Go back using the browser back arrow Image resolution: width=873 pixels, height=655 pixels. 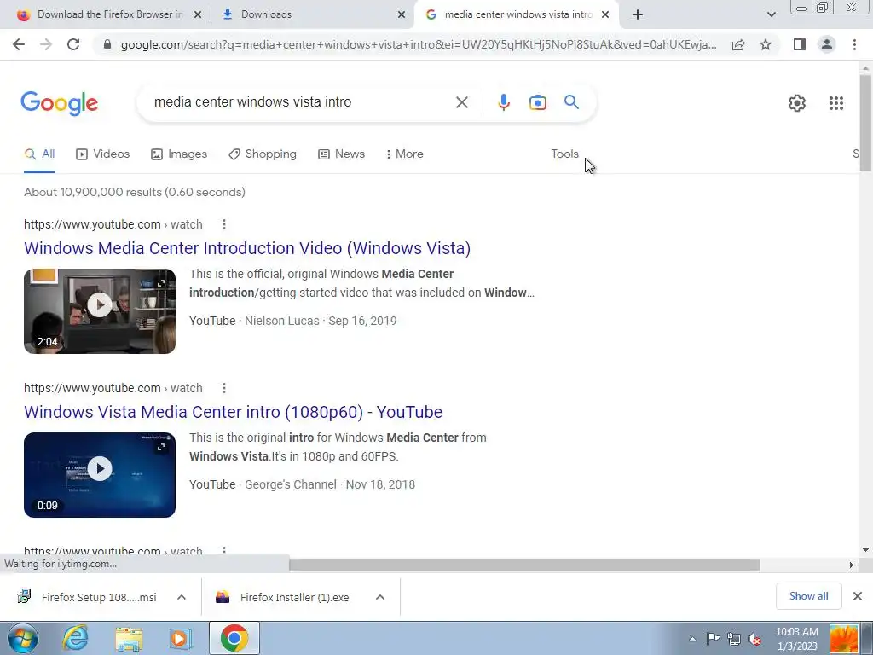coord(19,44)
